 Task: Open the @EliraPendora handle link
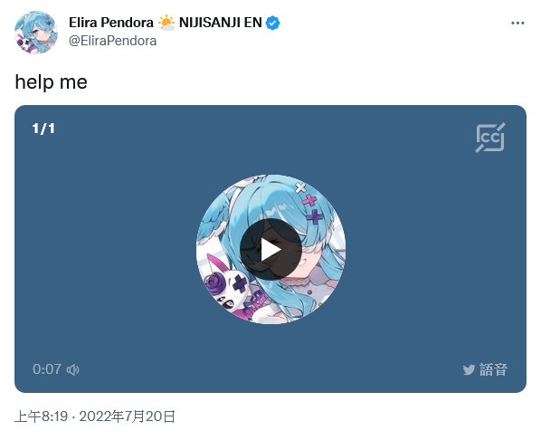(112, 41)
